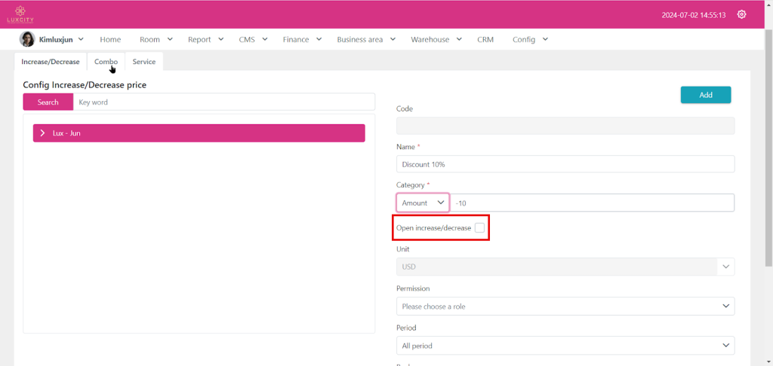Expand the Period dropdown
Viewport: 773px width, 366px height.
[565, 346]
